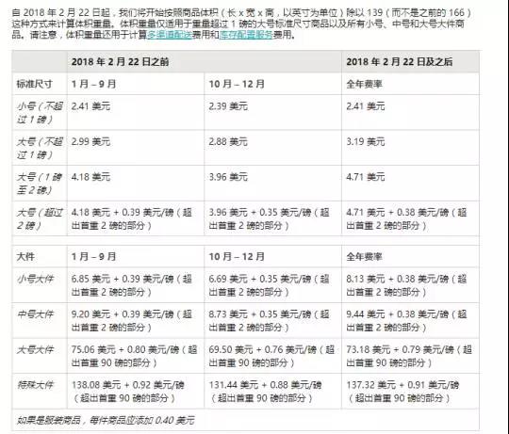Select '8.13 美元 + 0.38 美元/磅' cell

[406, 285]
